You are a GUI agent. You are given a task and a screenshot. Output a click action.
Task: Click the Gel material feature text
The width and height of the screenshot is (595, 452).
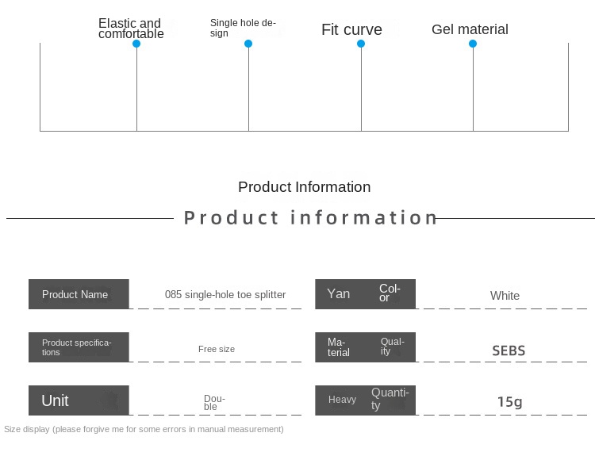470,30
